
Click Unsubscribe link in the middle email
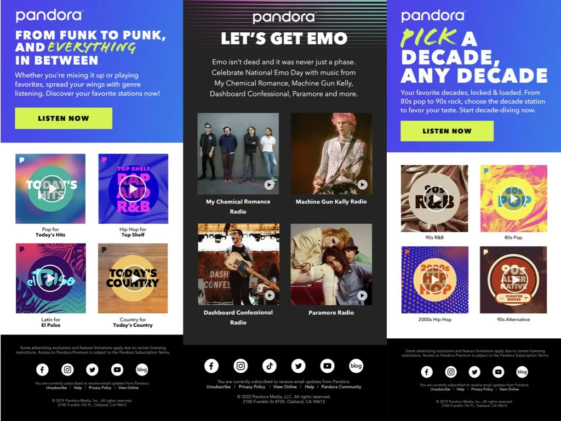click(218, 387)
